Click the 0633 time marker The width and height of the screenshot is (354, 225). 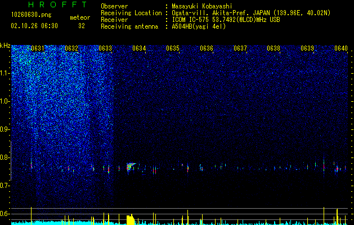click(x=105, y=48)
